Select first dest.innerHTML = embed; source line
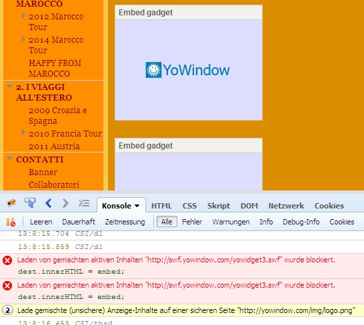The image size is (364, 325). 71,272
